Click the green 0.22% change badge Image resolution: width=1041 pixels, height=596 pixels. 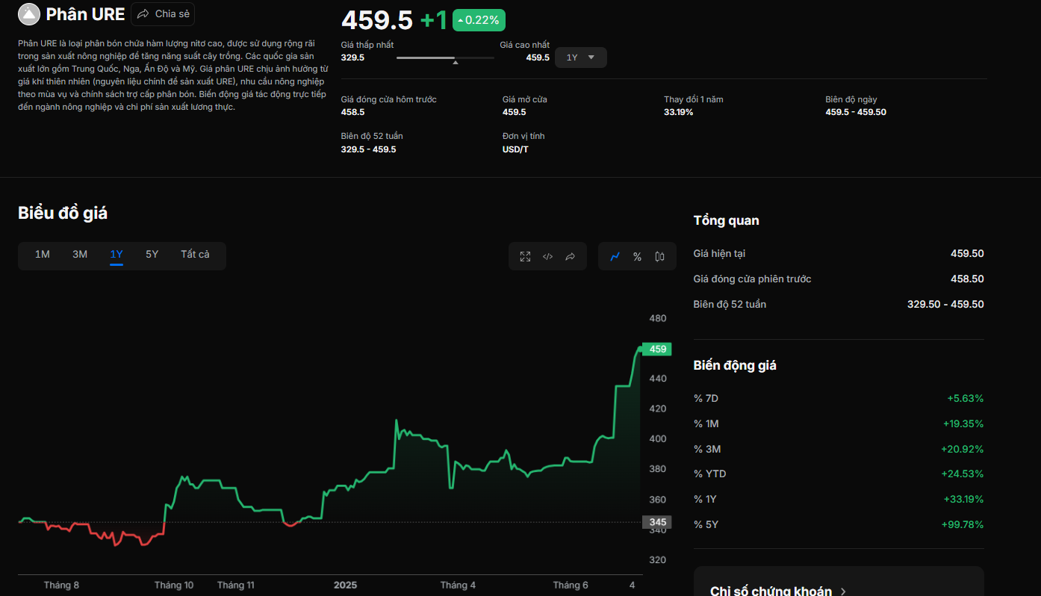[479, 20]
